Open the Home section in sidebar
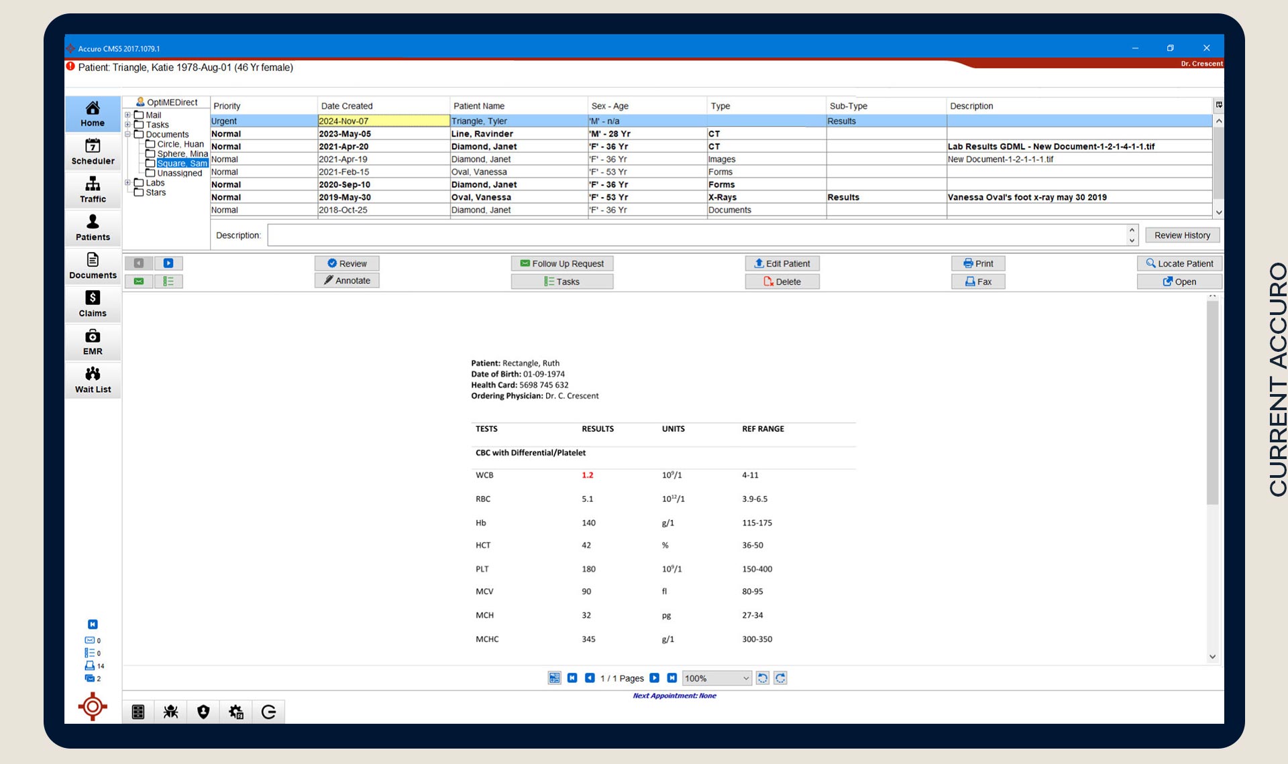 (x=93, y=114)
